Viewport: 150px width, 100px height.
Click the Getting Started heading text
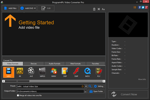pos(36,22)
